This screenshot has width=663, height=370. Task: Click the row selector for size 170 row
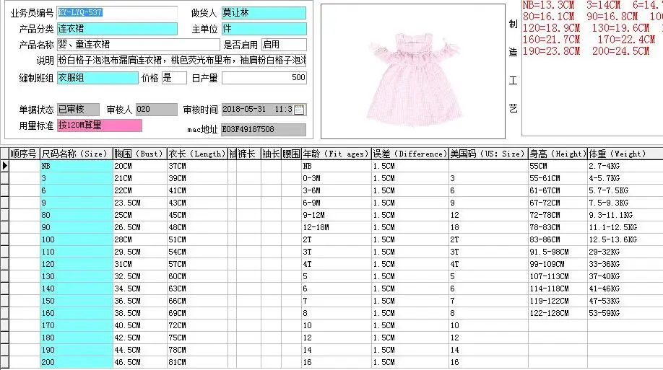pos(4,325)
